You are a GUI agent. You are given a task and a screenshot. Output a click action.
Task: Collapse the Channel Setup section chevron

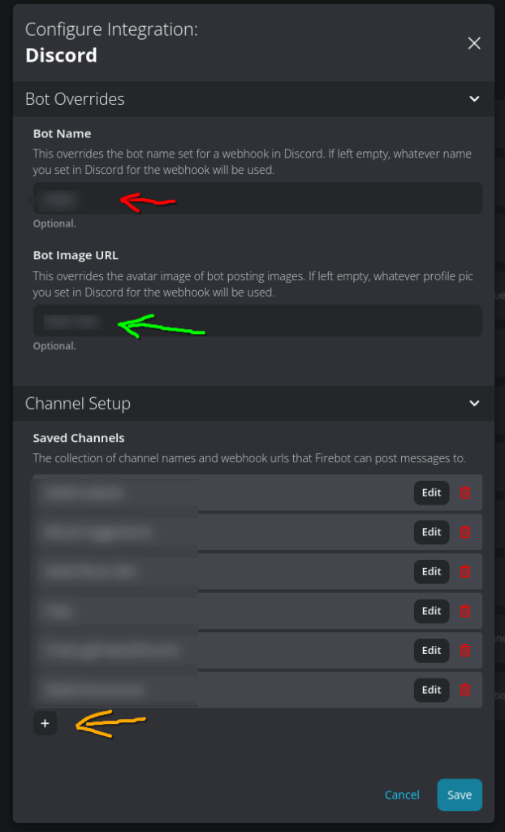pos(474,403)
